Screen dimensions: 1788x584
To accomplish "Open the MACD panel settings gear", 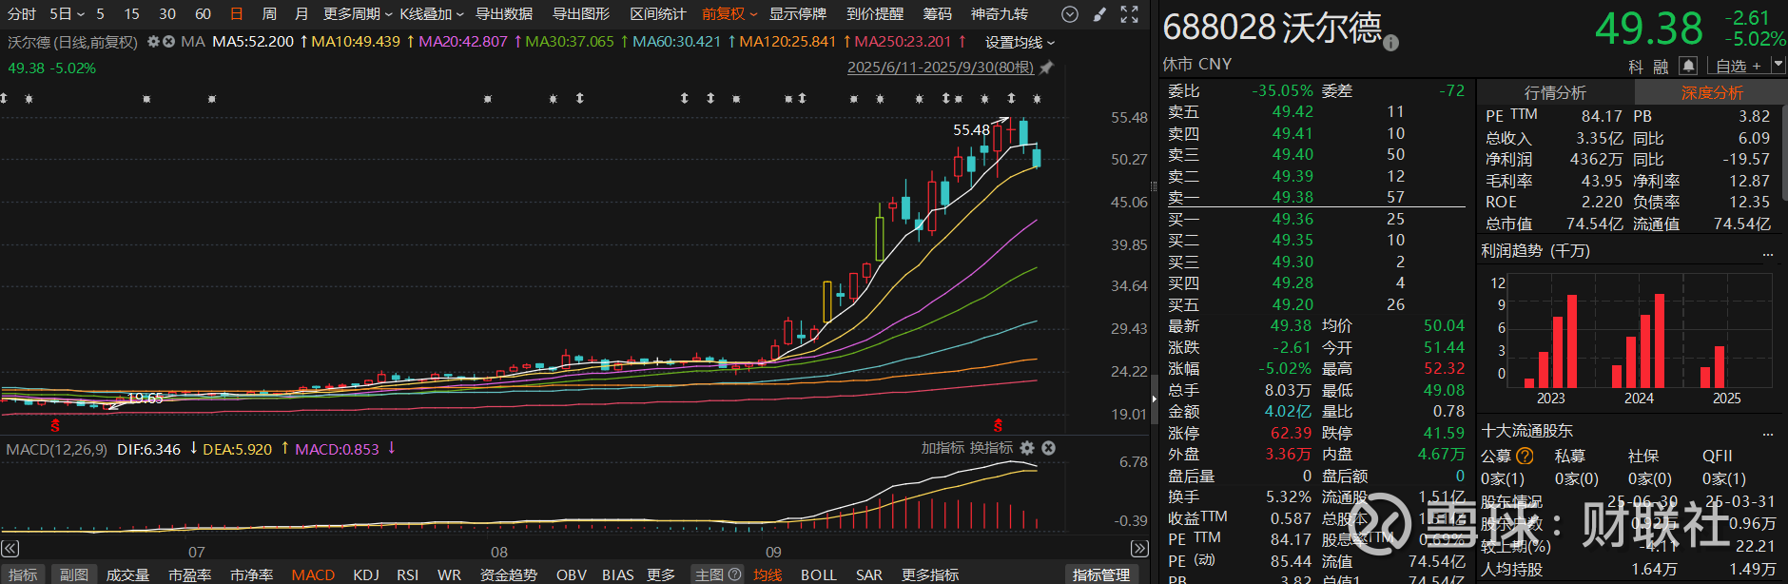I will click(x=1027, y=448).
